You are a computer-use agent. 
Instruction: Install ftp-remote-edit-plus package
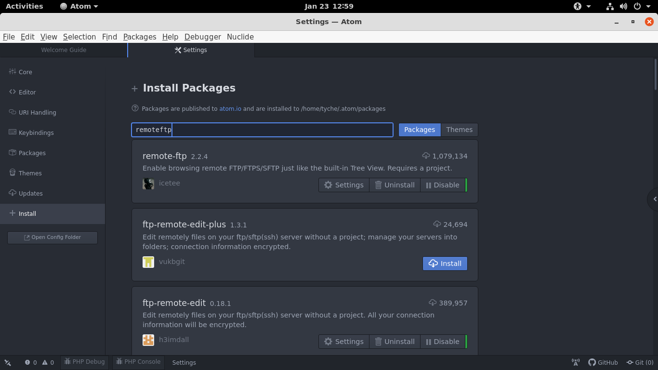pyautogui.click(x=445, y=264)
